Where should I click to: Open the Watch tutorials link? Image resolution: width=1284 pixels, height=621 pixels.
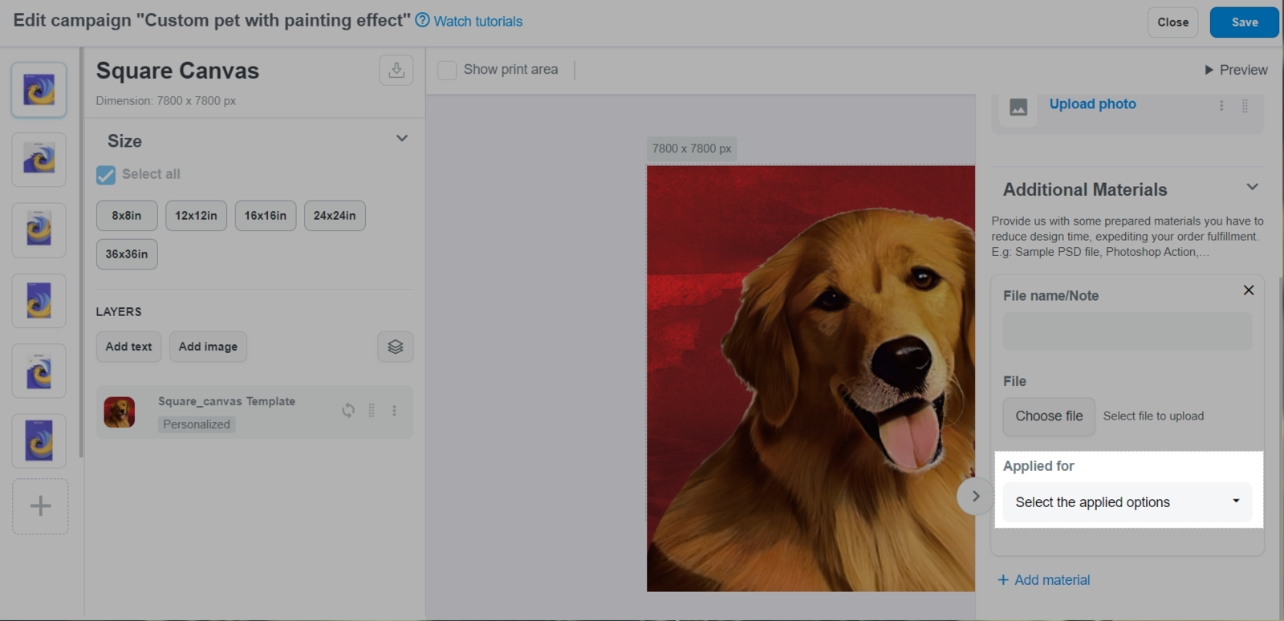pos(478,22)
